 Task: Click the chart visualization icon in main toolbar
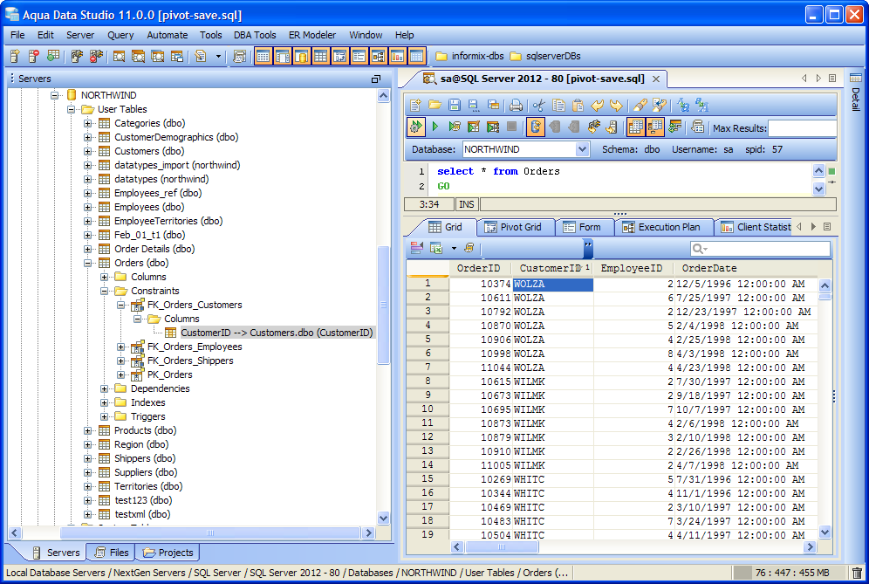(397, 56)
